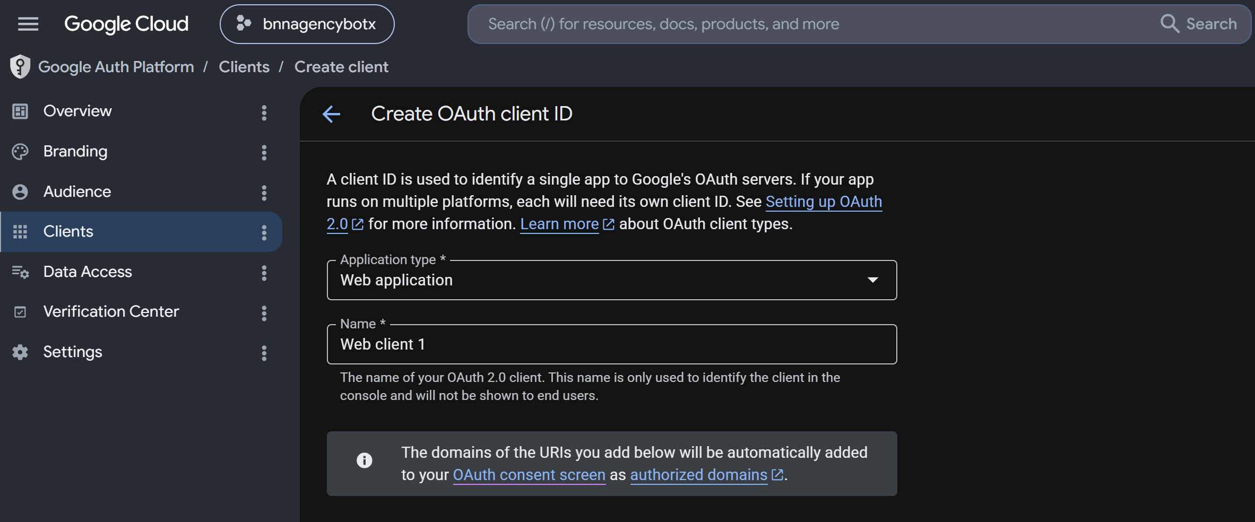
Task: Click the Google Cloud logo
Action: (126, 24)
